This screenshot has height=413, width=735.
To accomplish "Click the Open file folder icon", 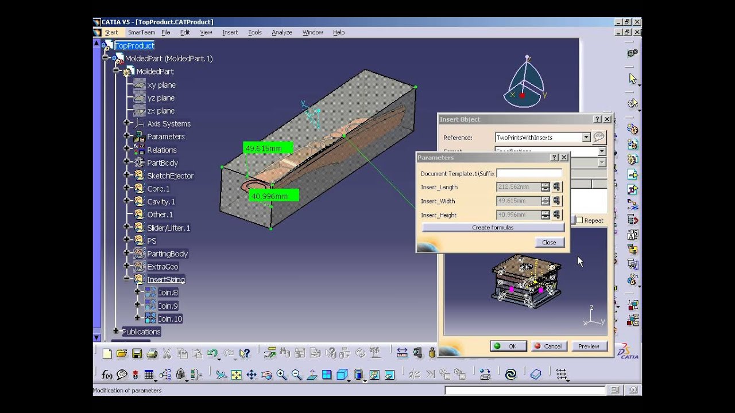I will click(x=122, y=353).
